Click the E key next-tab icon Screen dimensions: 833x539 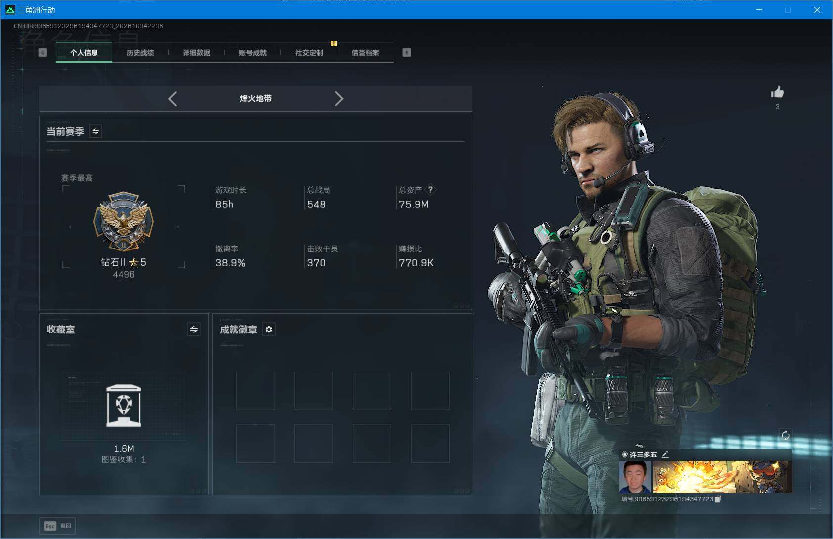click(407, 53)
